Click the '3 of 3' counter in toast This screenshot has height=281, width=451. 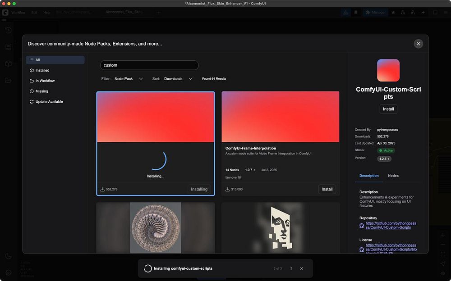point(277,268)
